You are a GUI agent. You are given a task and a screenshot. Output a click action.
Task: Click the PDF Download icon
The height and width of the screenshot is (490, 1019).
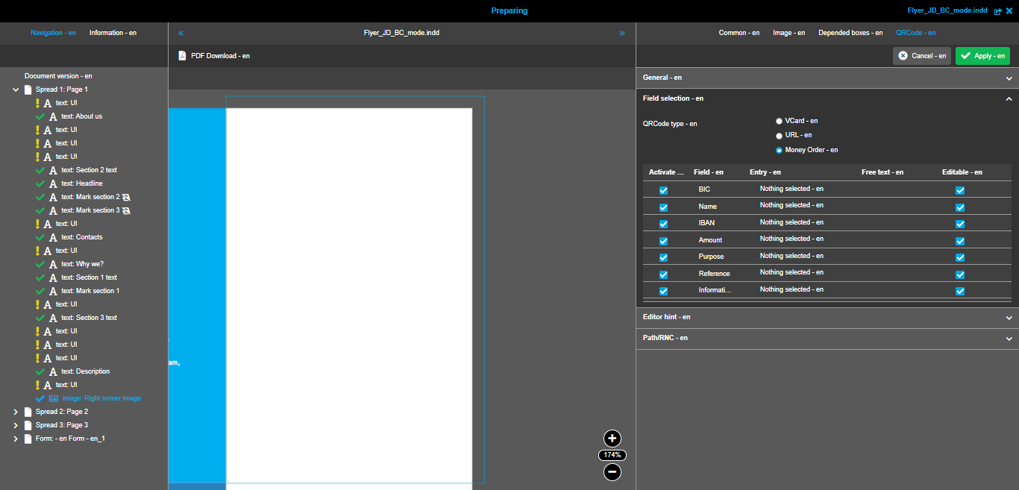coord(181,55)
